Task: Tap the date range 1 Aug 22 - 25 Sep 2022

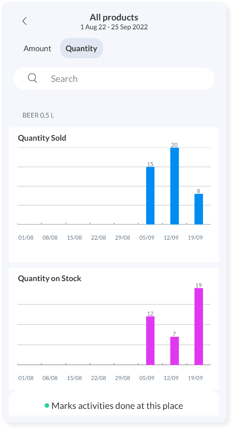Action: tap(114, 27)
